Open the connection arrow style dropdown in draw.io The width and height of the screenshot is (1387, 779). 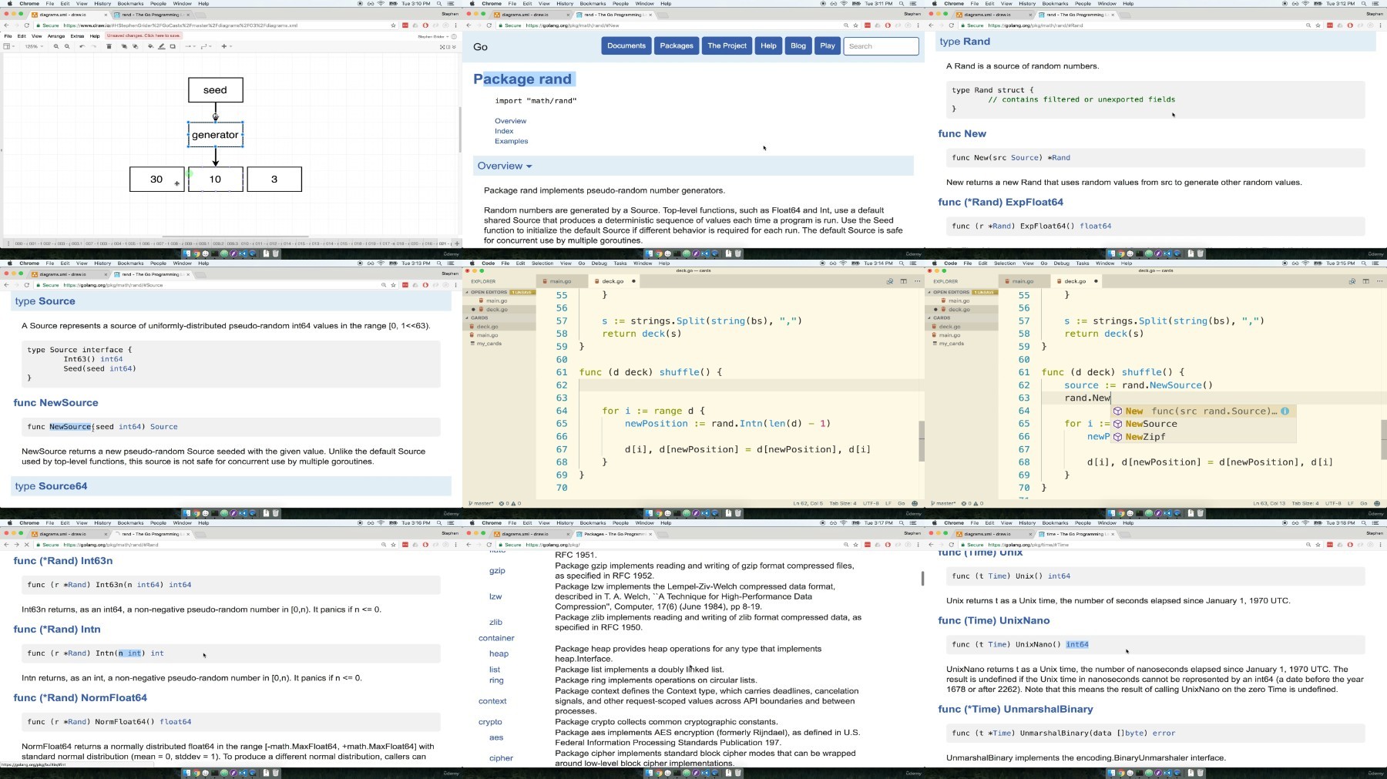(190, 46)
